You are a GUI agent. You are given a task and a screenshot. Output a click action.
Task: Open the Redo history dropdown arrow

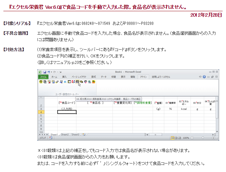tap(57, 72)
